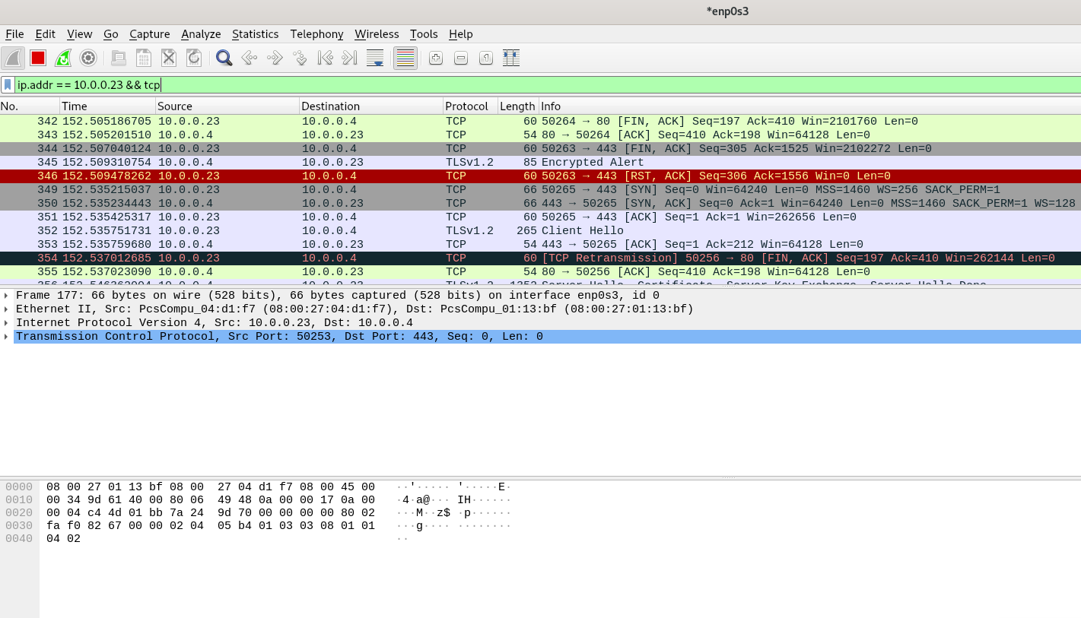The height and width of the screenshot is (618, 1081).
Task: Click the Resize columns toolbar icon
Action: (x=511, y=58)
